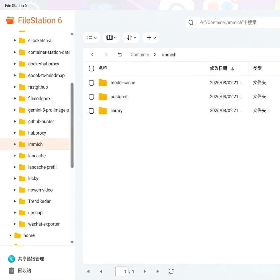Viewport: 280px width, 280px height.
Task: Select the model-cache folder icon
Action: point(103,82)
